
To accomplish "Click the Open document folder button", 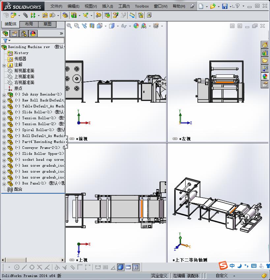I will click(x=213, y=6).
